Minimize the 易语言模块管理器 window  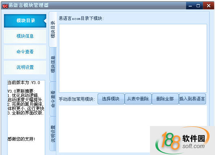tap(190, 6)
